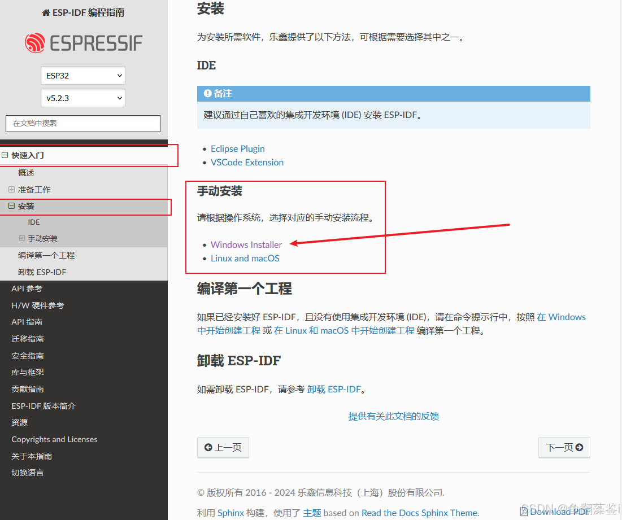
Task: Expand the 手动安装 sidebar subsection
Action: coord(22,238)
